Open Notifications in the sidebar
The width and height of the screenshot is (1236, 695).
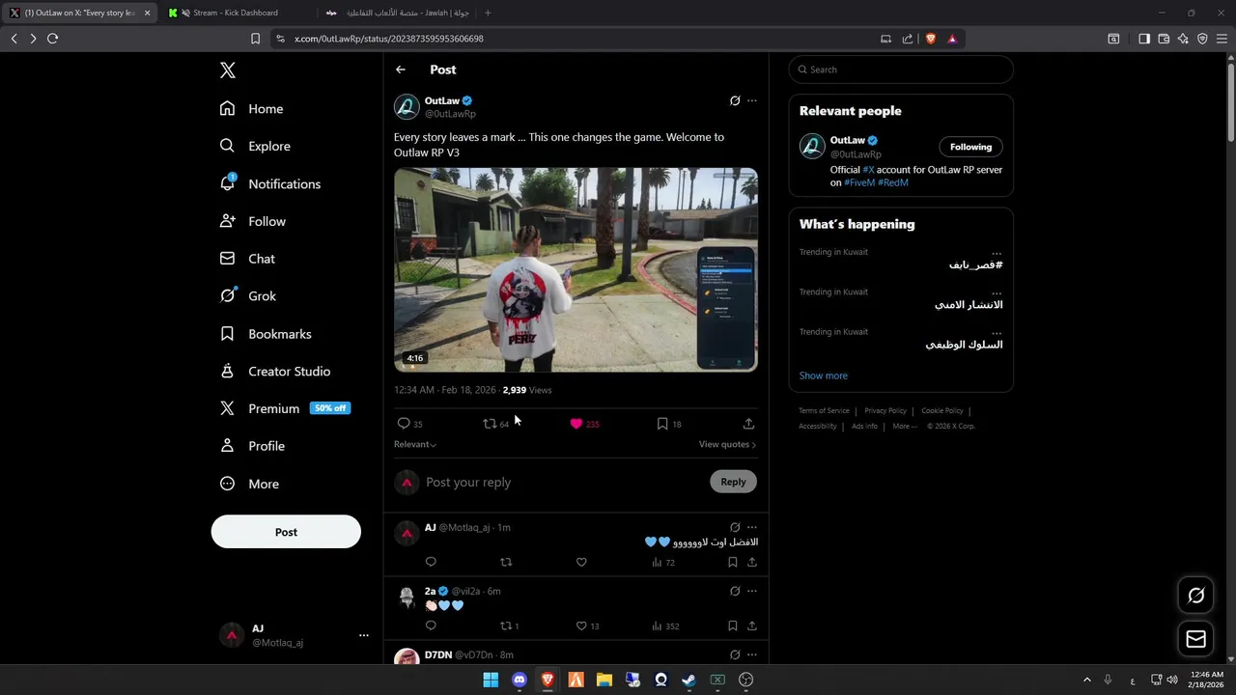(269, 183)
